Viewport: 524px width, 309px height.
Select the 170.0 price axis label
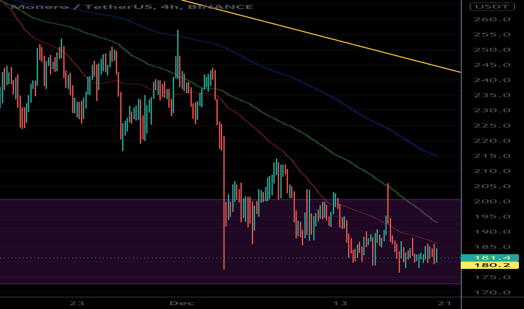492,293
